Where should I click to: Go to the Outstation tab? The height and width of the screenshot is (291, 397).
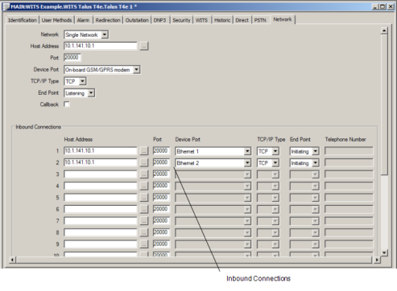click(137, 20)
